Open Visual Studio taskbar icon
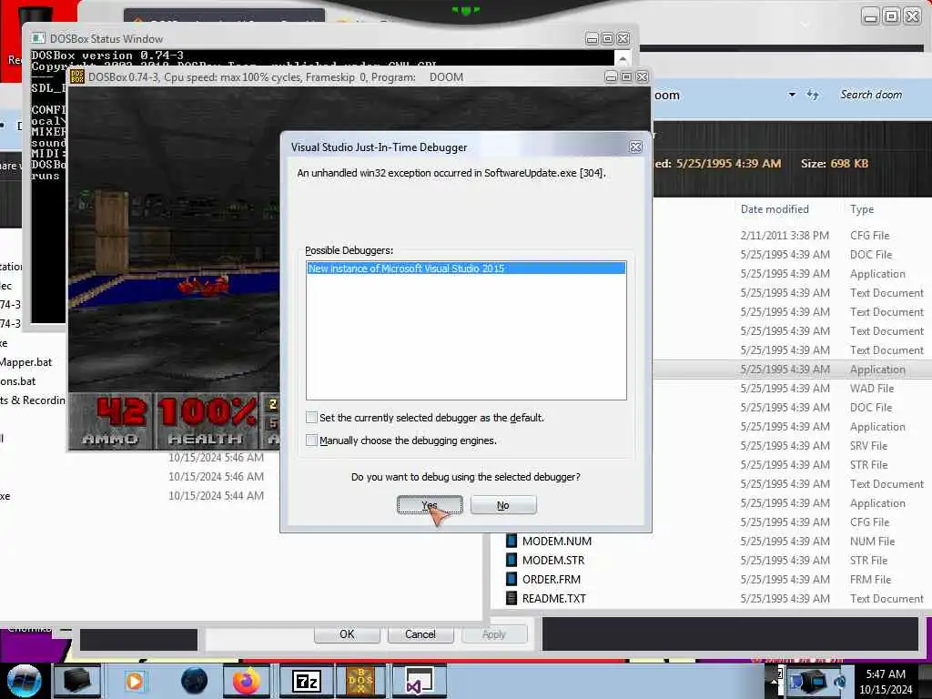The image size is (932, 699). coord(419,681)
